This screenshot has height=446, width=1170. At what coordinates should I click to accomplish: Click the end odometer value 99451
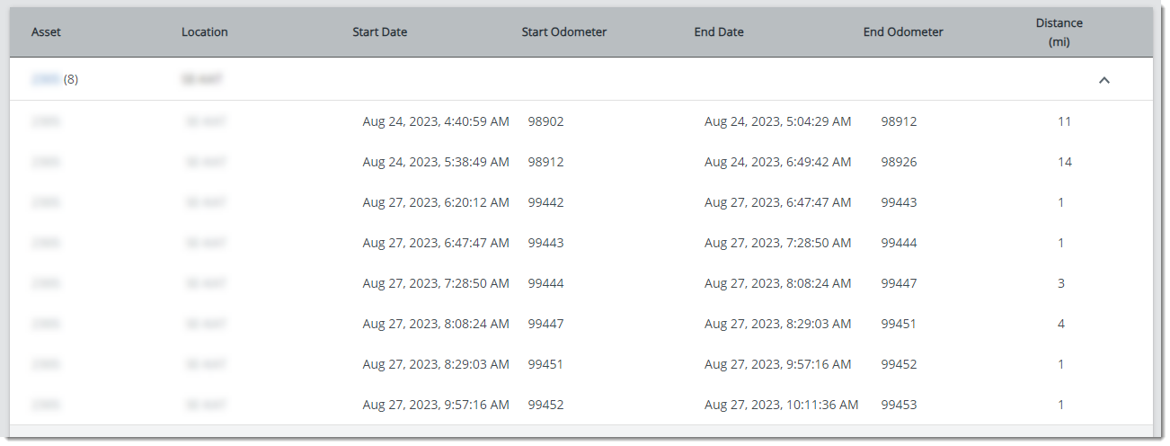899,324
